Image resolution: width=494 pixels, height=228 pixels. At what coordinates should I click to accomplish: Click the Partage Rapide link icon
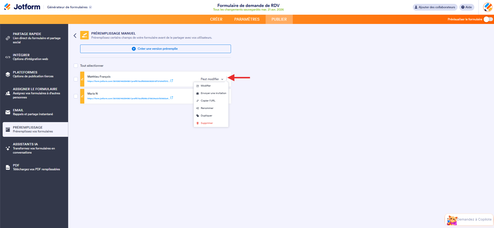point(8,38)
